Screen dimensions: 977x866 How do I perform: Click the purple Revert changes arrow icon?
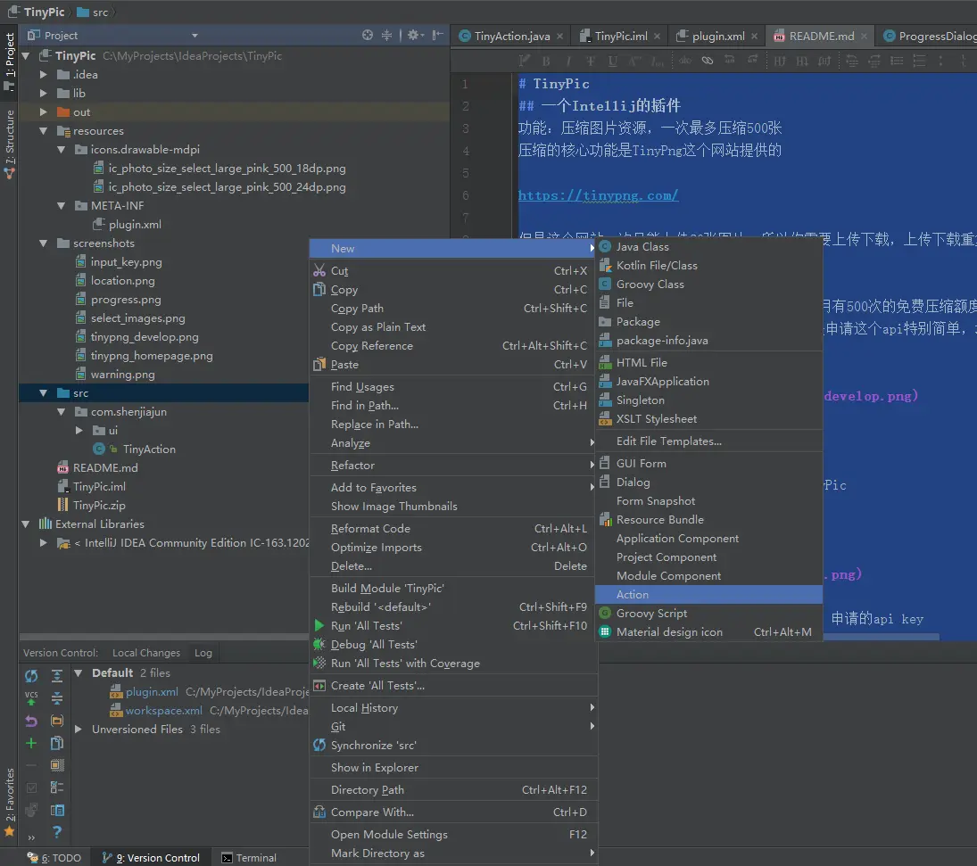click(31, 721)
